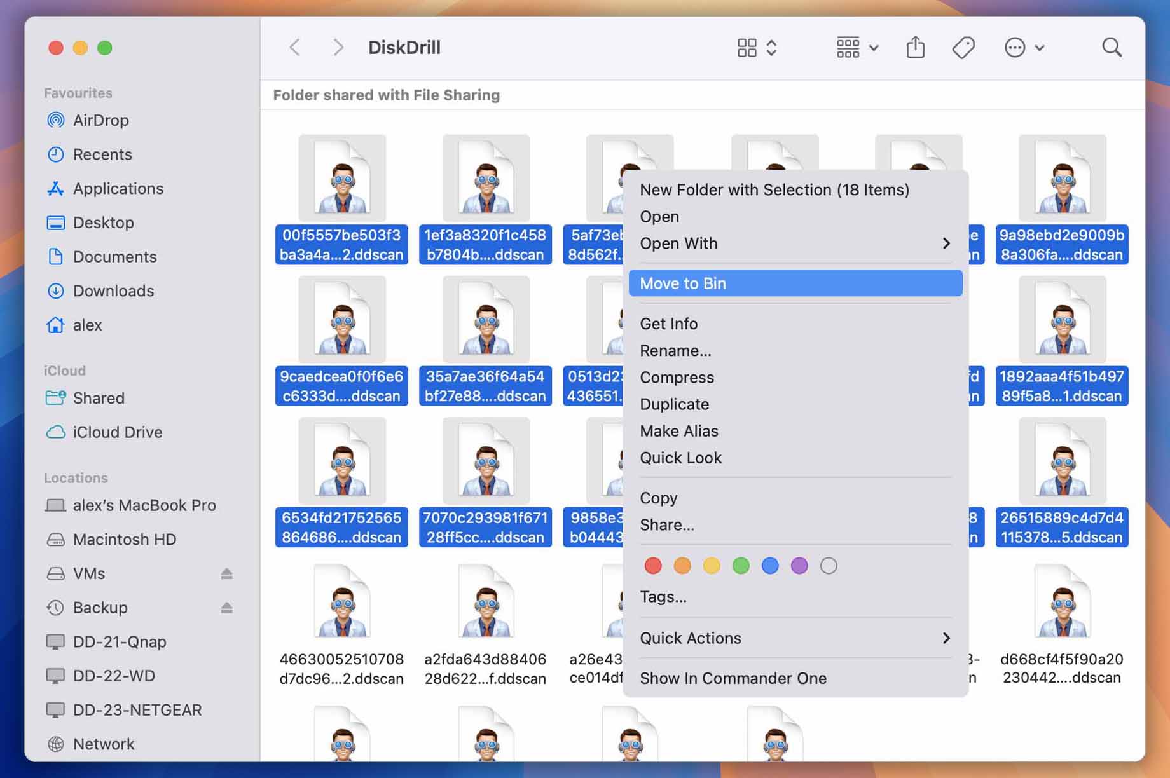Click the Recents clock icon

pos(56,154)
